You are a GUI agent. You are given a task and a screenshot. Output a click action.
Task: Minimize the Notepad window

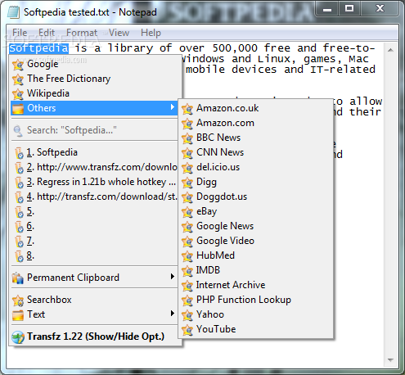pyautogui.click(x=327, y=10)
